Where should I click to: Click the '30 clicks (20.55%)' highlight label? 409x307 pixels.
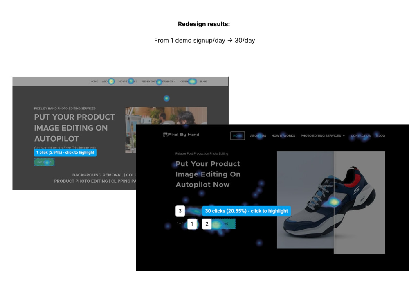247,211
